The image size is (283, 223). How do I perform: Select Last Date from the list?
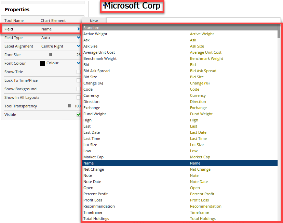pyautogui.click(x=180, y=132)
